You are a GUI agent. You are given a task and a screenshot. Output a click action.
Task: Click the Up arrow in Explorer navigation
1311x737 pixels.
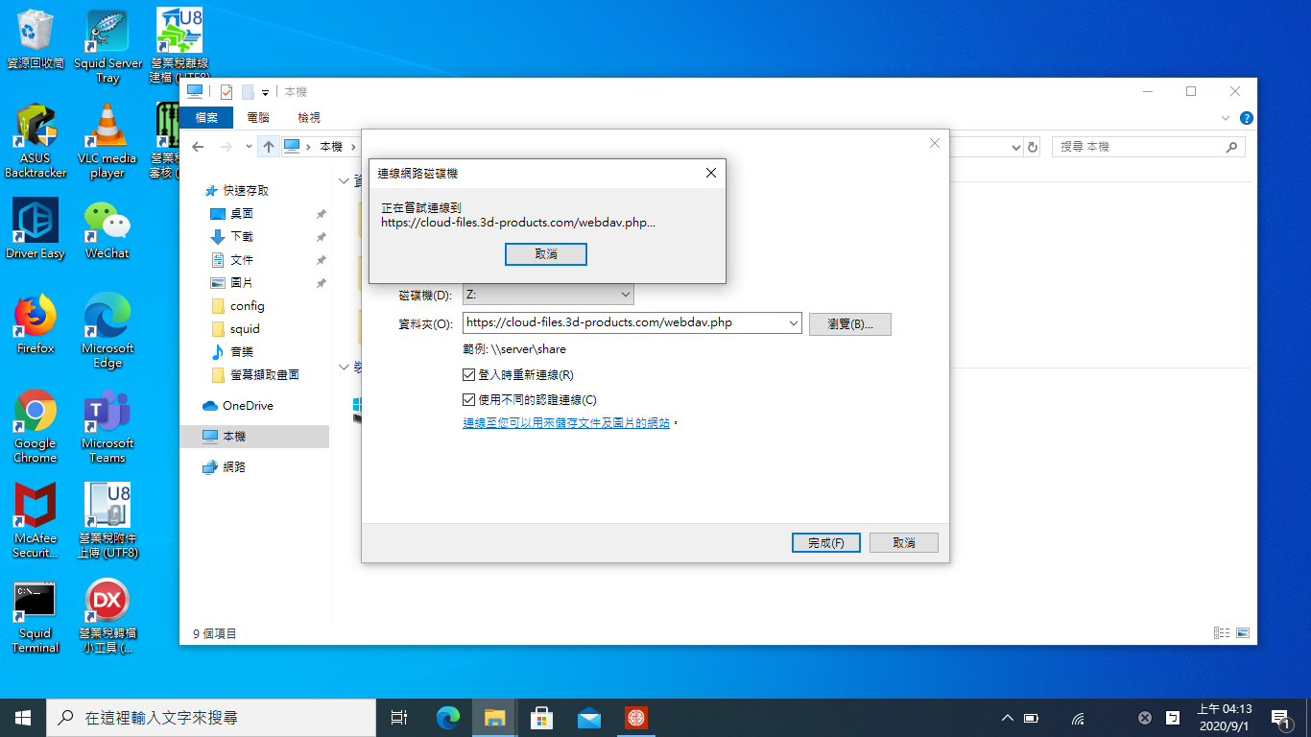click(269, 147)
